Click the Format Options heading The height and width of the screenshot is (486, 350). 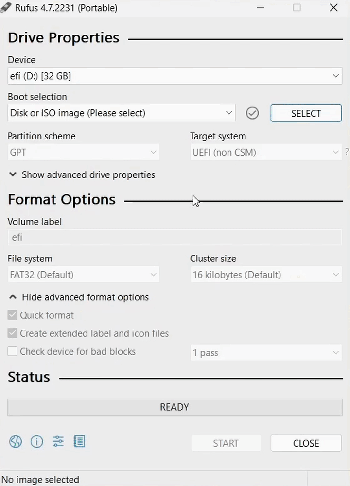tap(62, 199)
